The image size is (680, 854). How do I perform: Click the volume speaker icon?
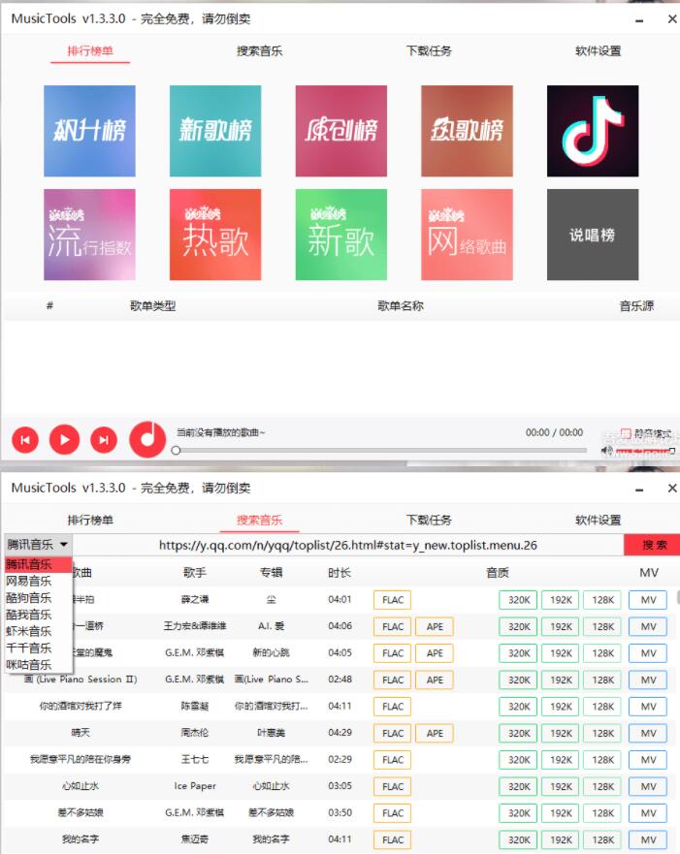coord(606,451)
